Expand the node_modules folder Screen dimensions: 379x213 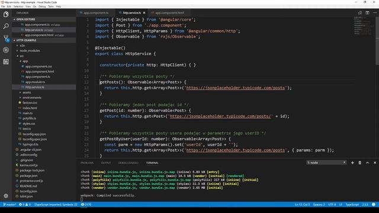30,51
